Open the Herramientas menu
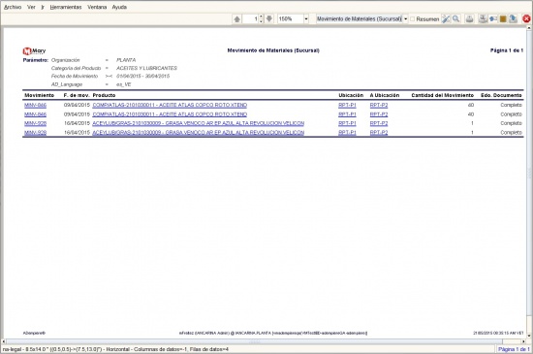Image resolution: width=533 pixels, height=354 pixels. [66, 7]
